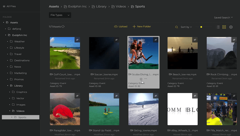240x136 pixels.
Task: Open more options for Scuba Diving asset
Action: 146,79
